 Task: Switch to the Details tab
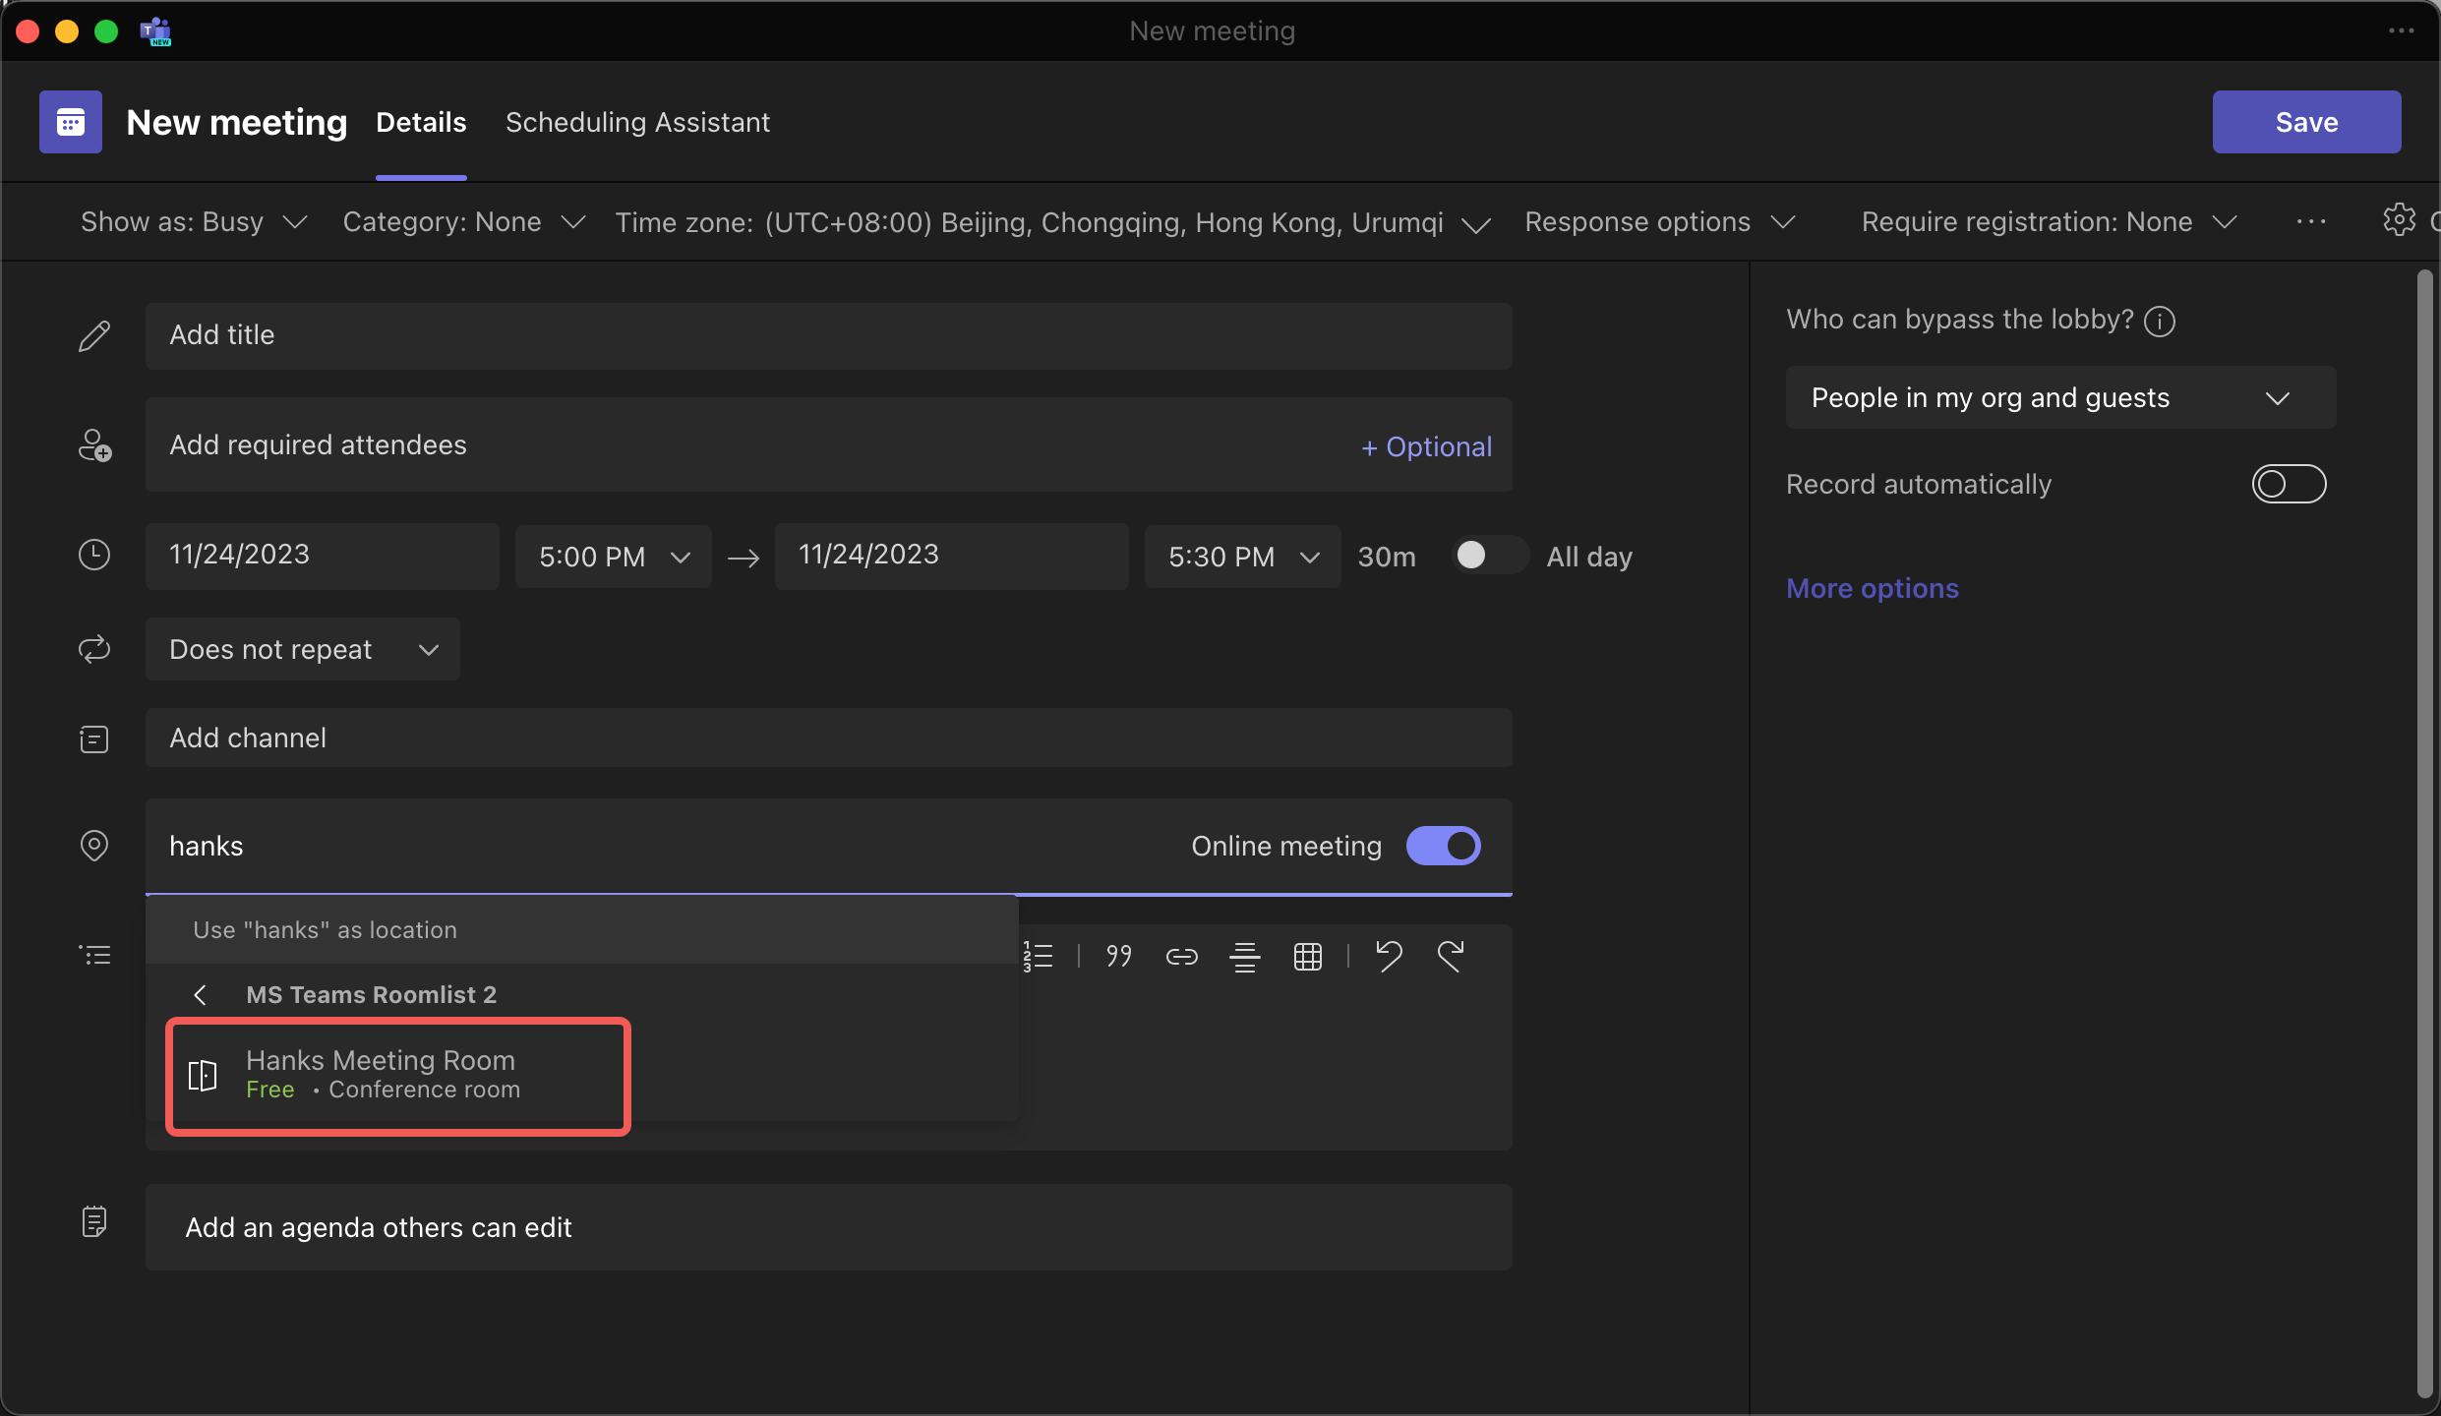tap(421, 122)
